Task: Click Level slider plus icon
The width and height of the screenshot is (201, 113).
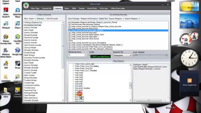Action: tap(166, 55)
